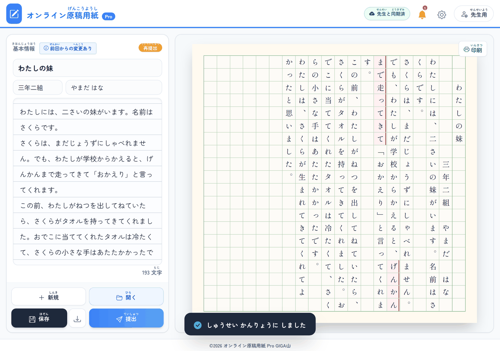This screenshot has height=351, width=500.
Task: Click the download icon button
Action: pos(77,318)
